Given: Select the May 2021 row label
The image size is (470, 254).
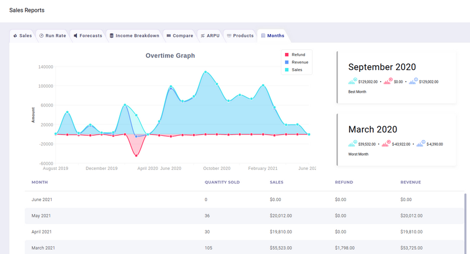Looking at the screenshot, I should (x=41, y=216).
